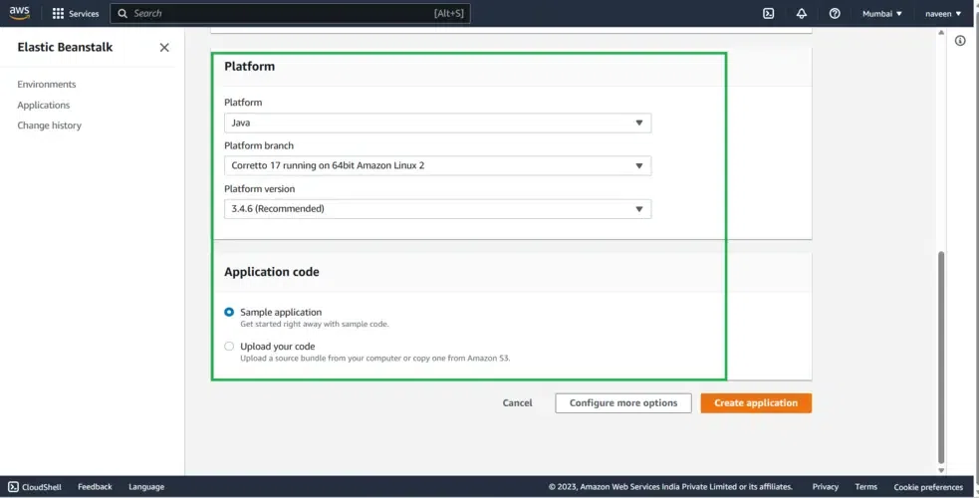The image size is (979, 498).
Task: Open the naveen account menu
Action: 943,13
